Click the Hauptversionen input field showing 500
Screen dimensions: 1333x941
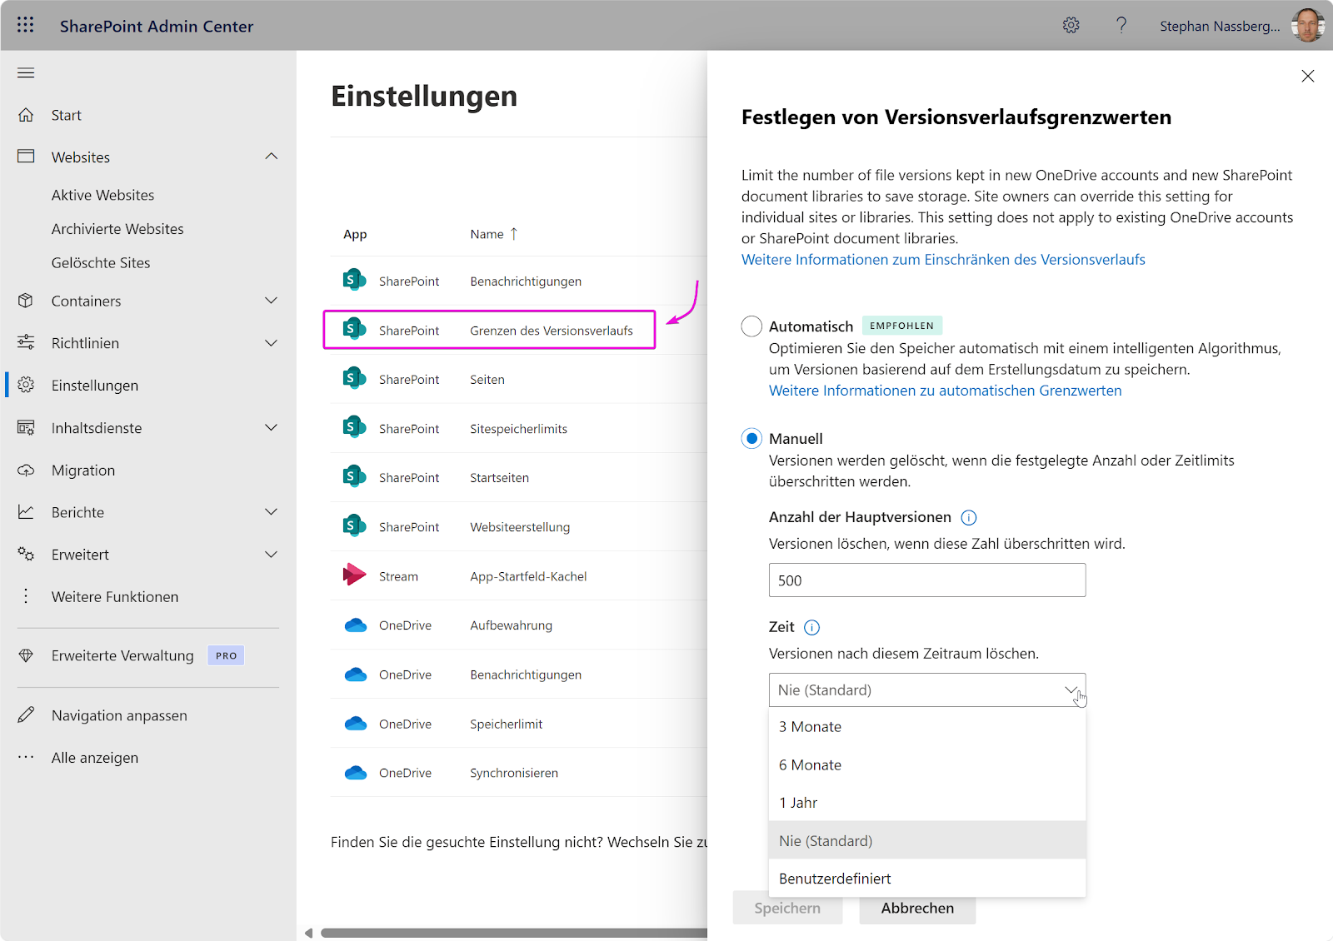tap(927, 580)
